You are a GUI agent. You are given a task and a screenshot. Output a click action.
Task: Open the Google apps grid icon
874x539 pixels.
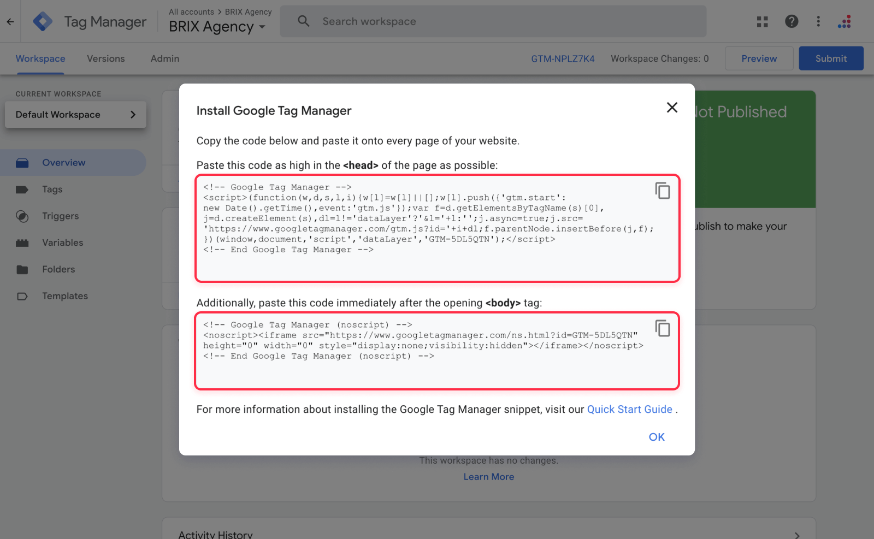(763, 21)
